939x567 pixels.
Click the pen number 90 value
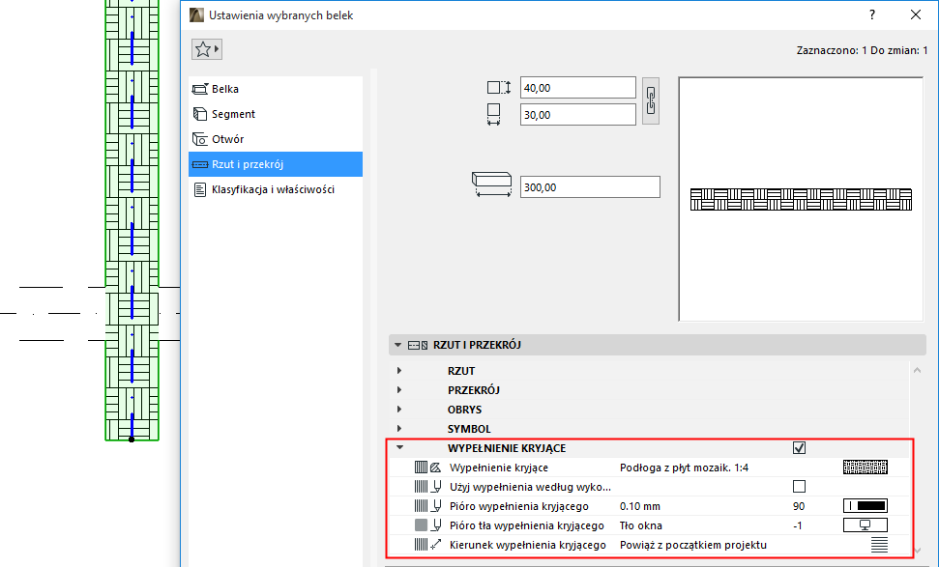(798, 506)
